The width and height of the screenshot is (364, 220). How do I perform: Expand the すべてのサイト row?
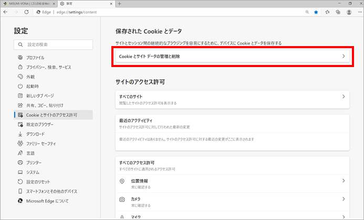[x=232, y=99]
